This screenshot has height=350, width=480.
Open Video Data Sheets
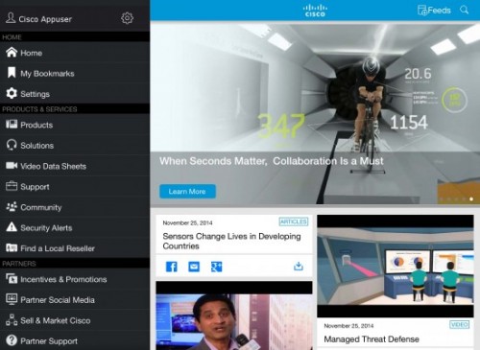tap(75, 166)
